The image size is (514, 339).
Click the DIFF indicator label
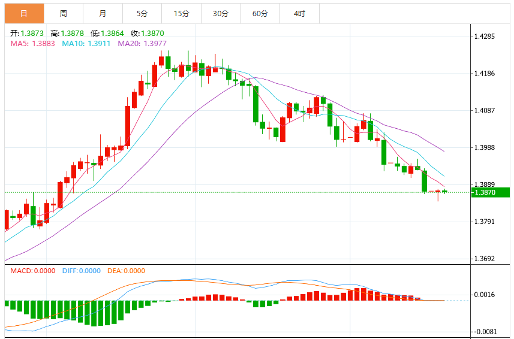point(82,271)
